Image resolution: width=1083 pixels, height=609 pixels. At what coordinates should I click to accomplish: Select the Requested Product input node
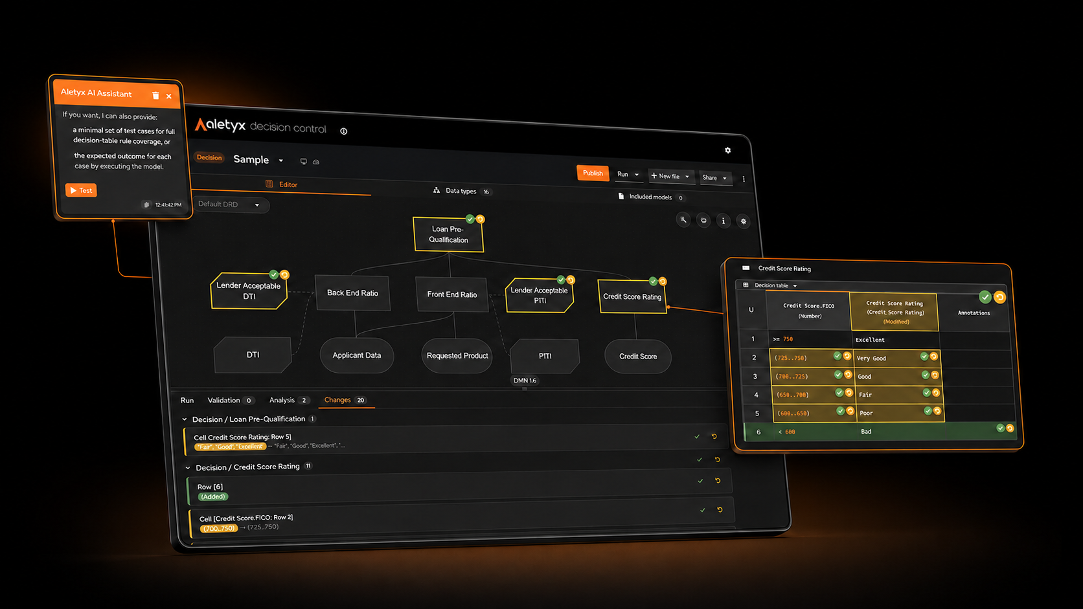tap(457, 356)
